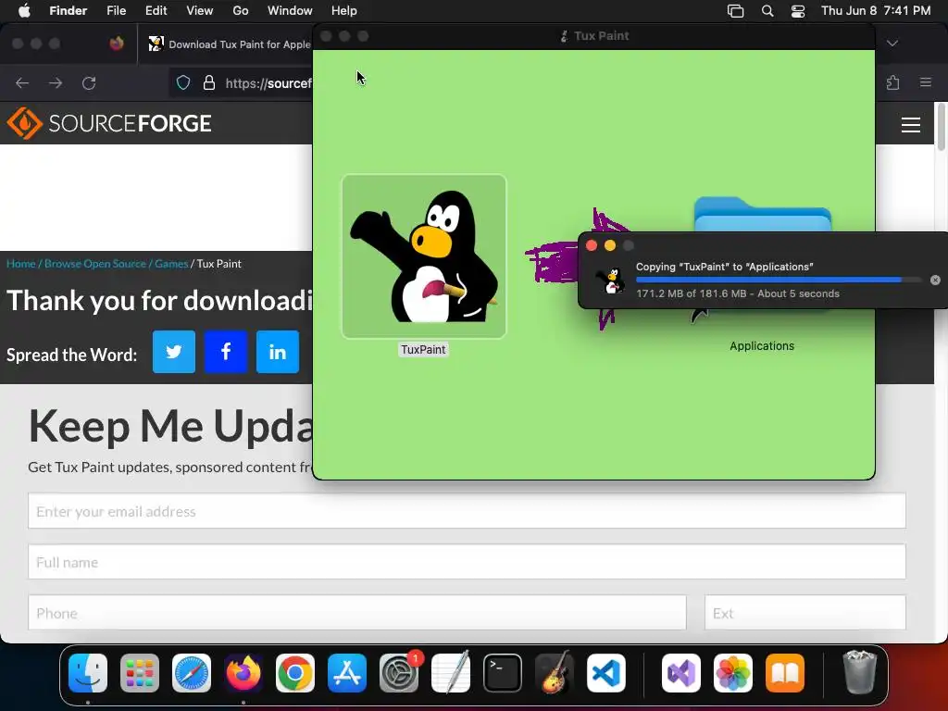The image size is (948, 711).
Task: Expand the Firefox tab list chevron
Action: tap(892, 43)
